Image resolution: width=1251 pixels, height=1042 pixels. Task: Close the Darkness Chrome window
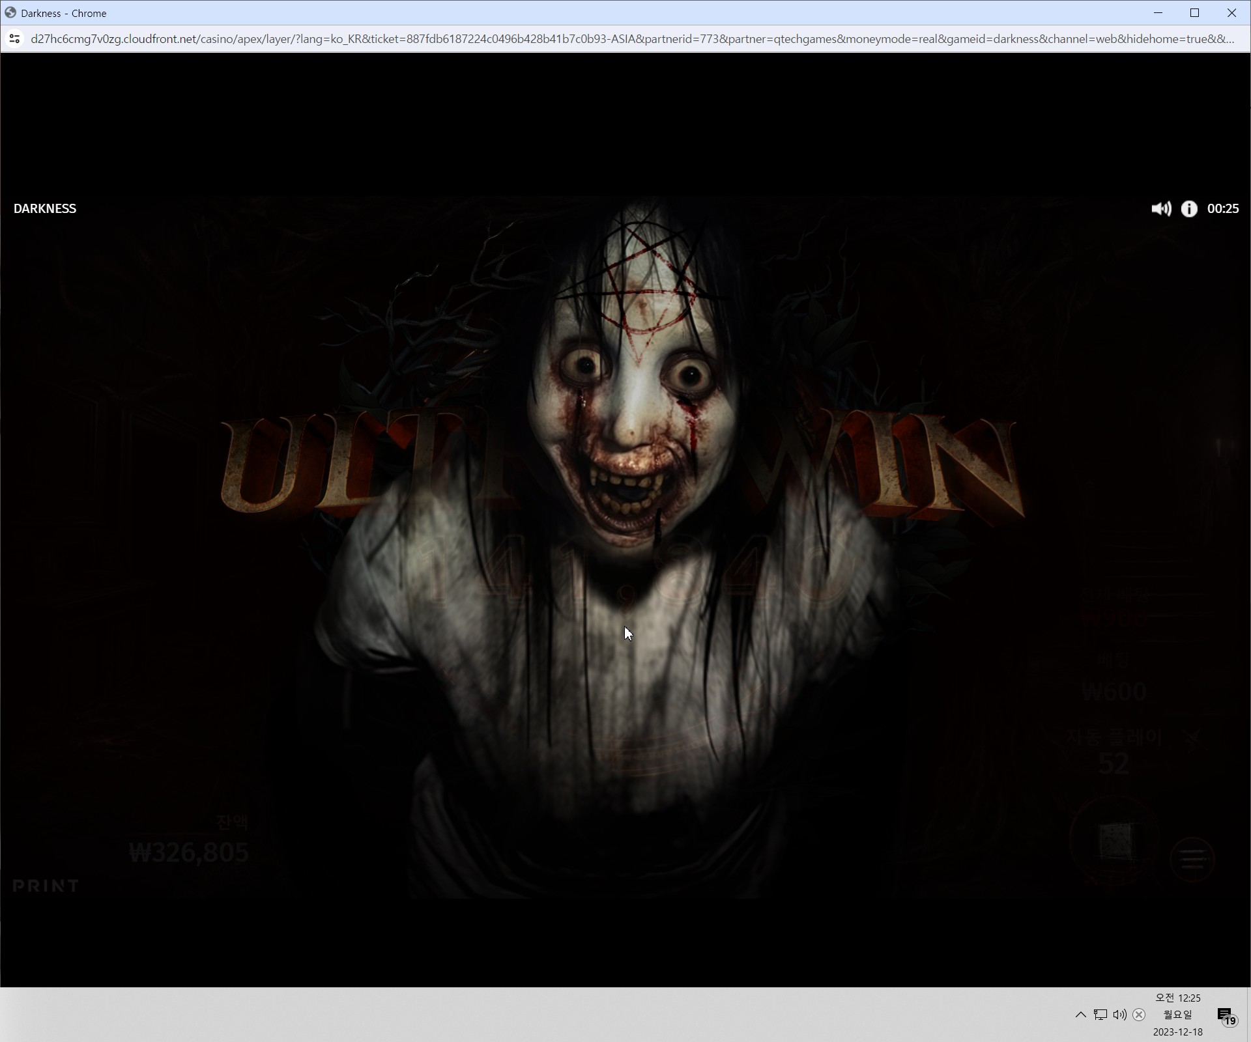(x=1231, y=13)
